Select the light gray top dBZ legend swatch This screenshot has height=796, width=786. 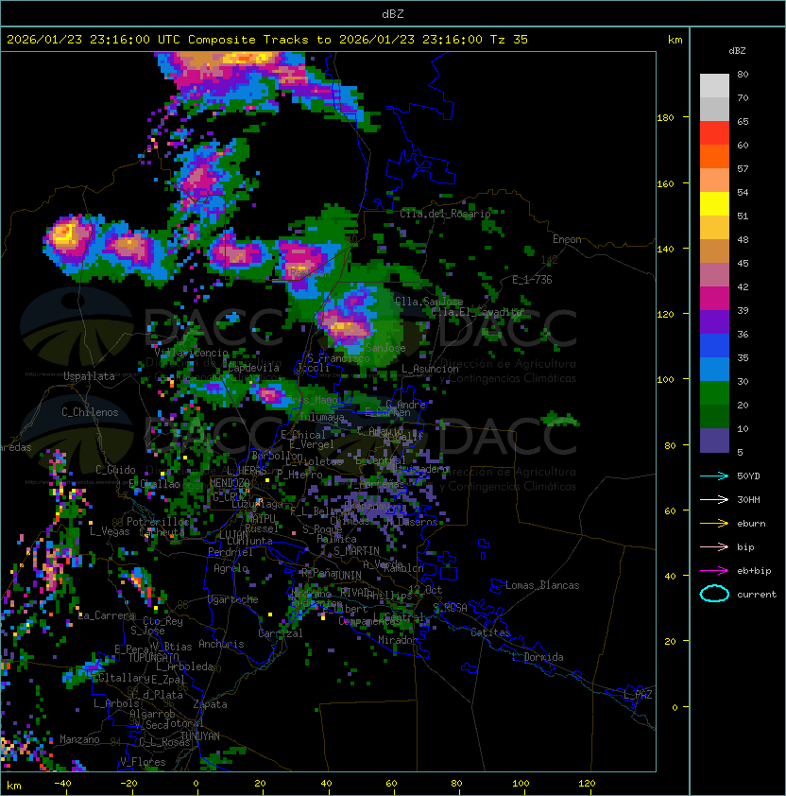714,86
